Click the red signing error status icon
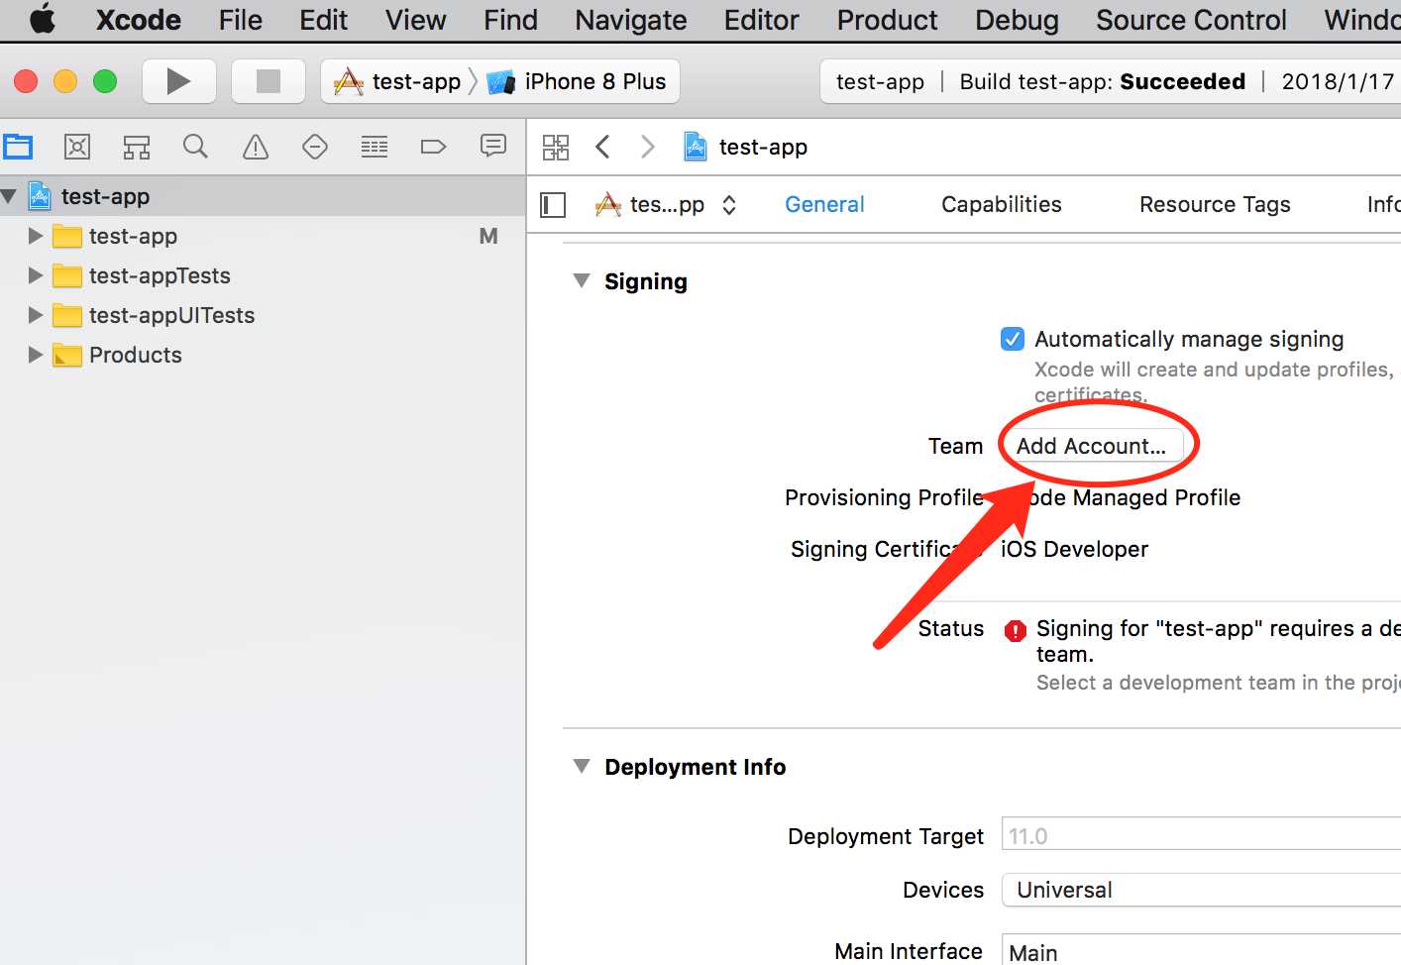The width and height of the screenshot is (1401, 965). point(1016,630)
